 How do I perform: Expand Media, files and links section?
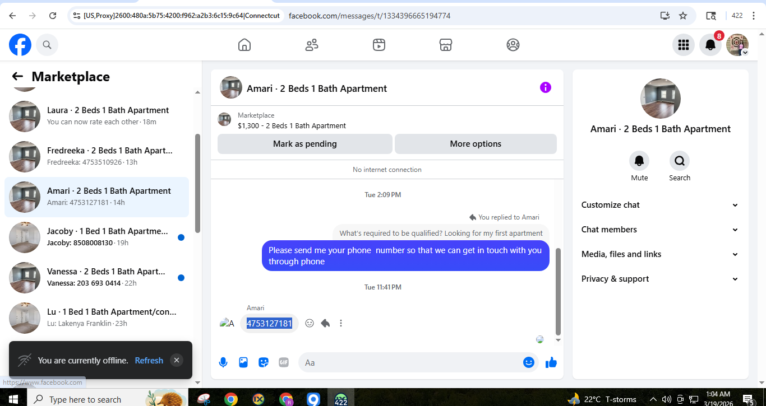(660, 254)
